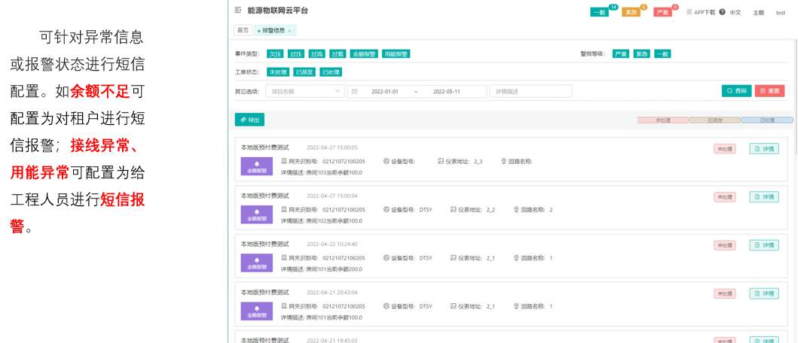Select the 报警信息 tab
The image size is (798, 343).
tap(274, 31)
